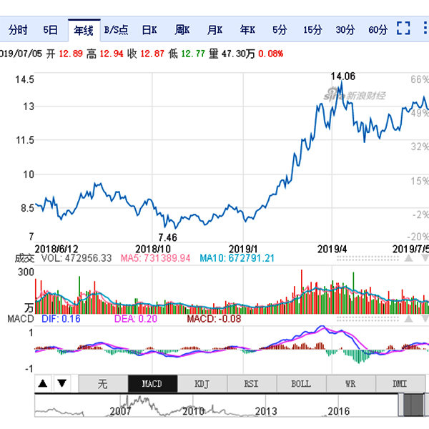The height and width of the screenshot is (429, 429).
Task: Disable indicators with the 无 button
Action: (x=102, y=384)
